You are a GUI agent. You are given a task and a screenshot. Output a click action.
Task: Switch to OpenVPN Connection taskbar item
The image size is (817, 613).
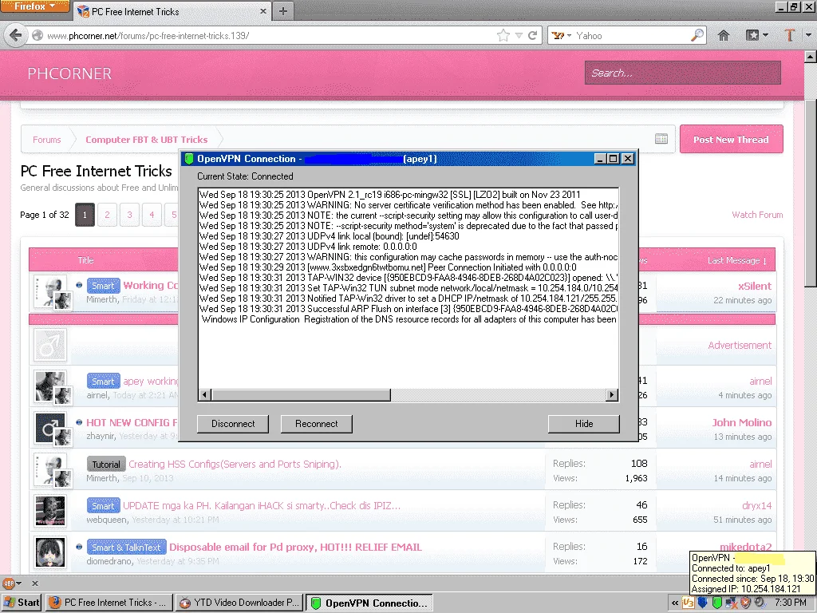tap(369, 603)
